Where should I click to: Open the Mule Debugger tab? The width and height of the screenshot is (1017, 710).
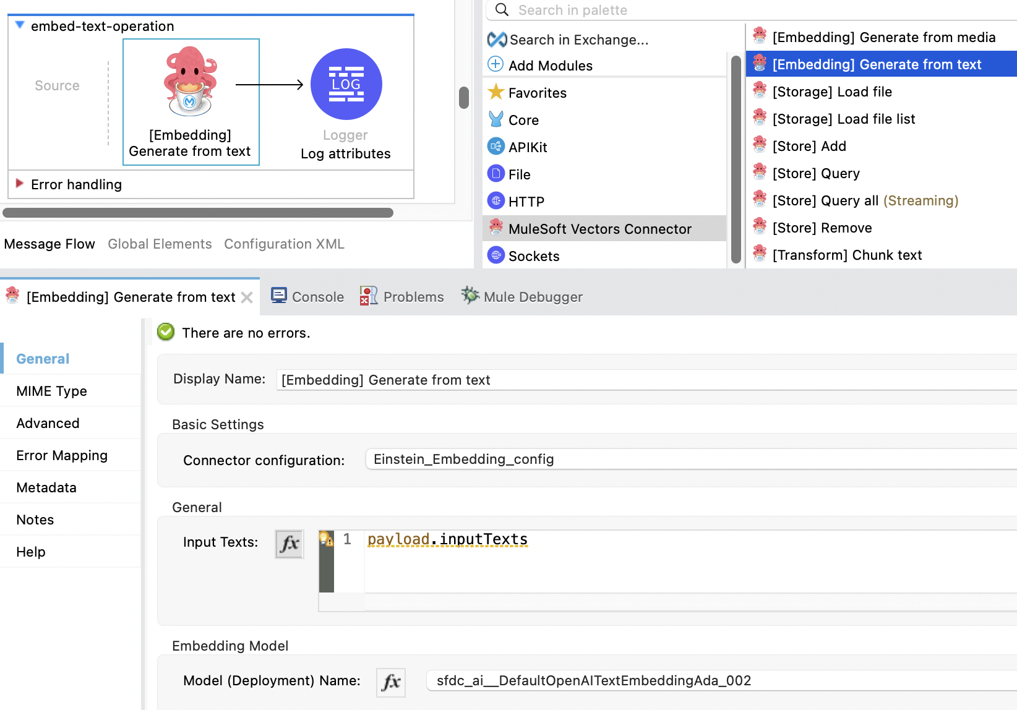522,297
